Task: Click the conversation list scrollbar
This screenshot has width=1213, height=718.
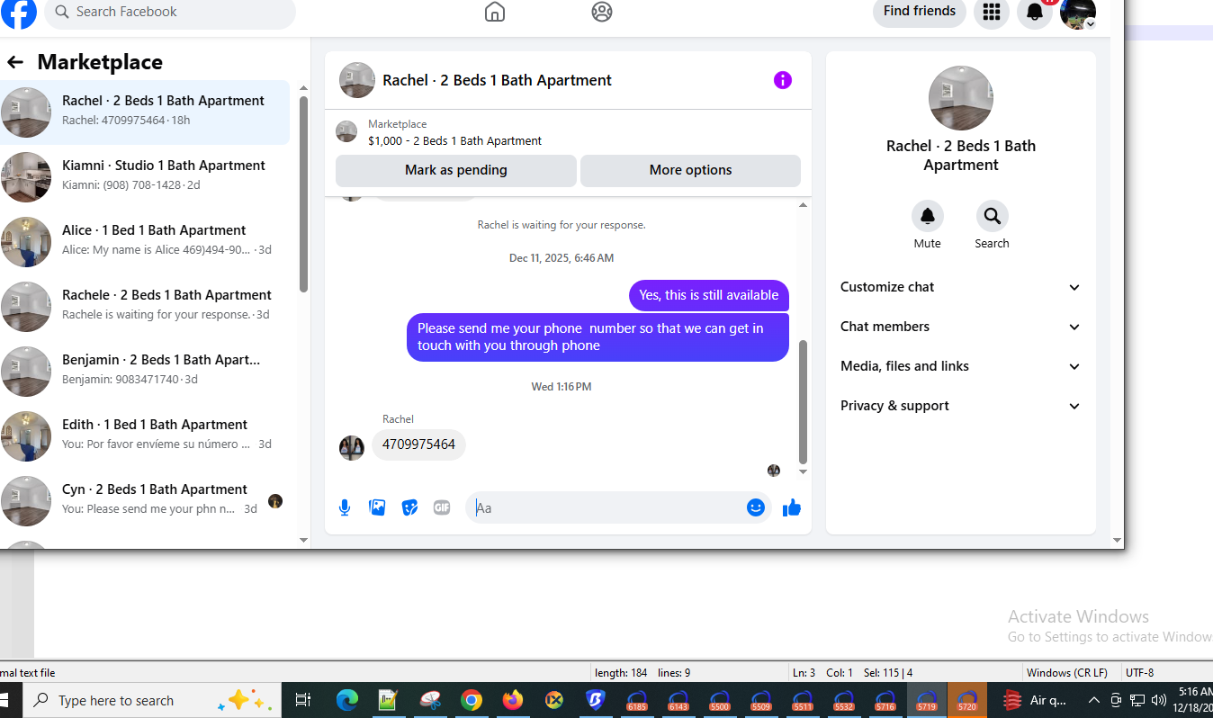Action: 303,193
